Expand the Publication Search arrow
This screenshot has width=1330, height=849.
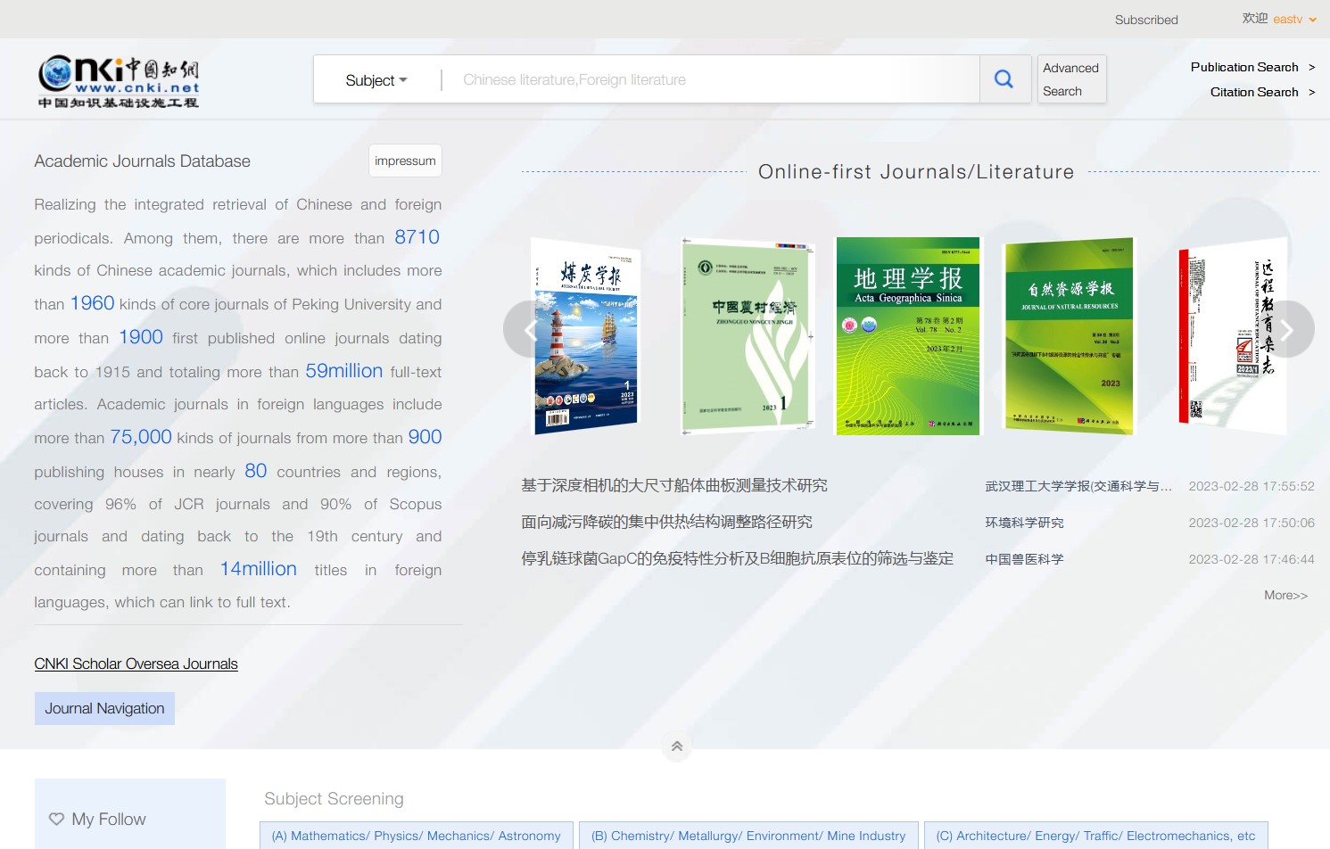click(1311, 67)
